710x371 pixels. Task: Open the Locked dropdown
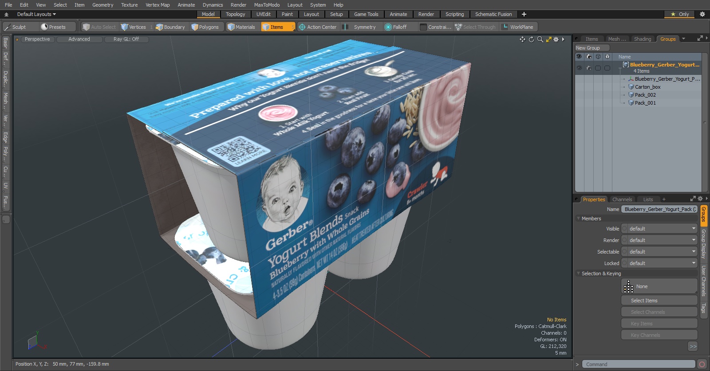(663, 263)
